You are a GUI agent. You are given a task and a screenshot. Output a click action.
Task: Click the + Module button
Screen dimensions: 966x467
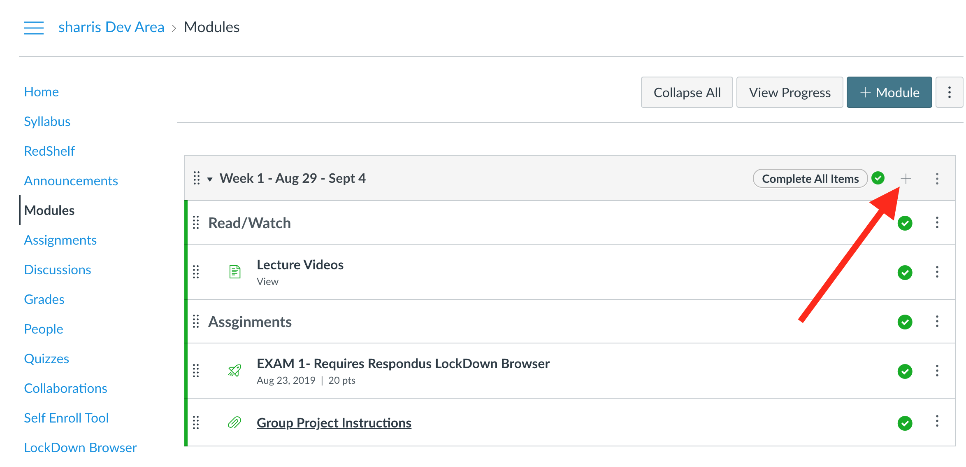point(889,92)
